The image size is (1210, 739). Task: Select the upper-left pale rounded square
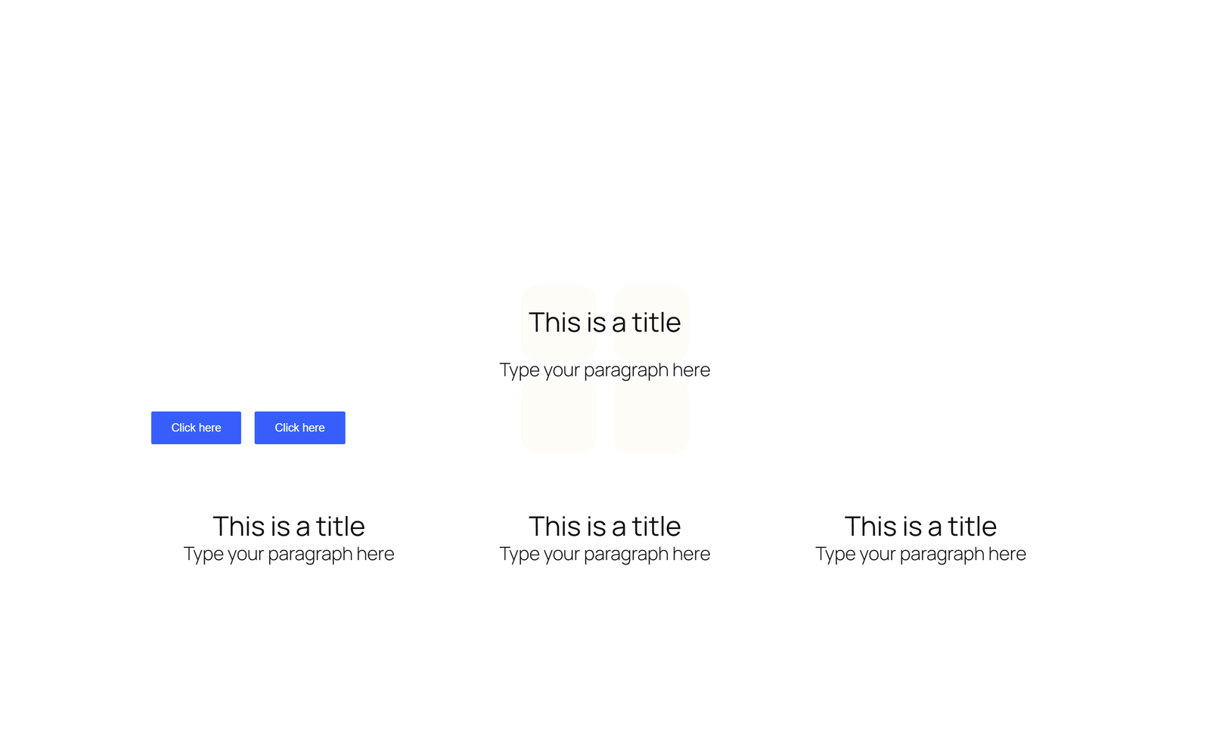pos(558,298)
